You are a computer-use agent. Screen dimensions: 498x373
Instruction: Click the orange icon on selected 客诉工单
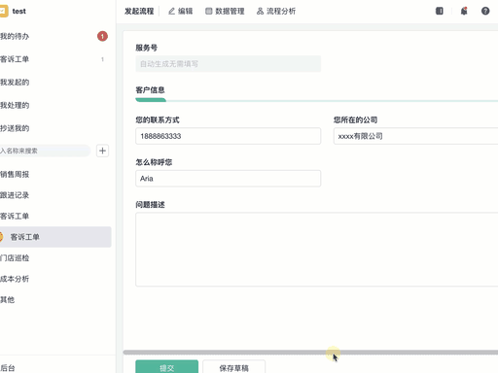click(1, 237)
